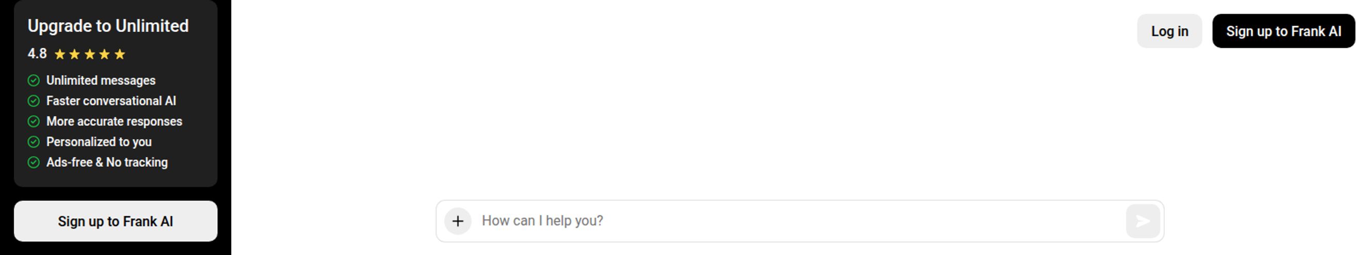Viewport: 1356px width, 255px height.
Task: Click the send message arrow icon
Action: click(x=1142, y=221)
